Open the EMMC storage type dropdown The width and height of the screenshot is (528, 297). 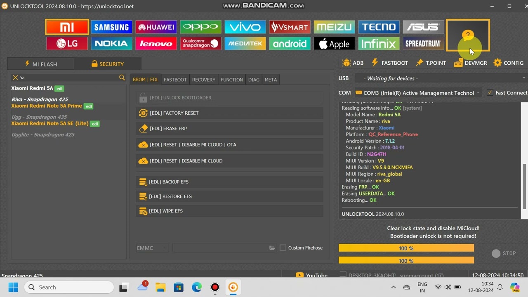coord(152,248)
